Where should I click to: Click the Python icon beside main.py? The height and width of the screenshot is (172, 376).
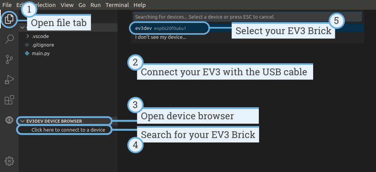27,53
